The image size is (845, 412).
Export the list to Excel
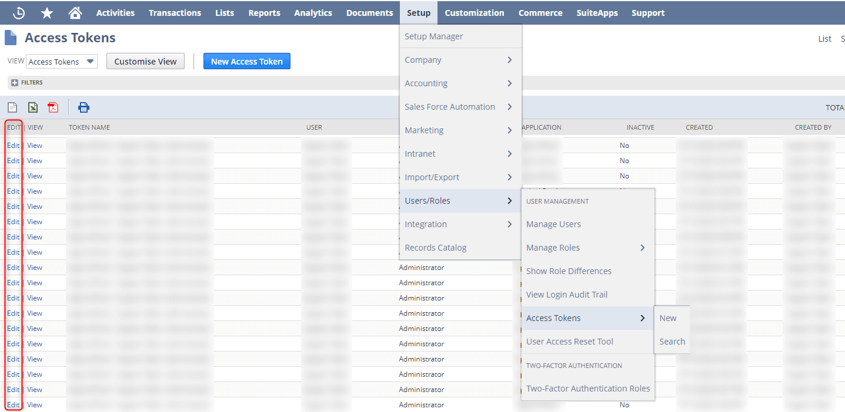pos(33,107)
